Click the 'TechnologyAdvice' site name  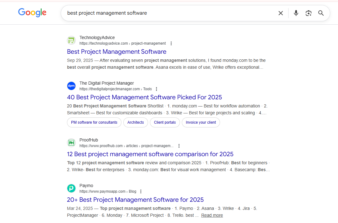[x=97, y=37]
